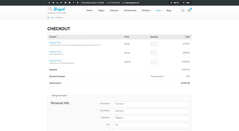Image resolution: width=239 pixels, height=131 pixels.
Task: Open the Product Title 1 link
Action: coord(55,42)
